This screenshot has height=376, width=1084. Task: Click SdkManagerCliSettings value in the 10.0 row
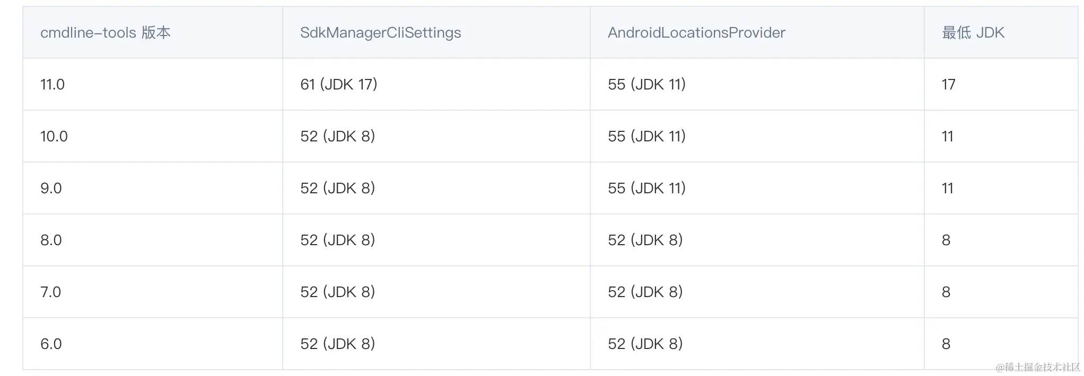(337, 137)
